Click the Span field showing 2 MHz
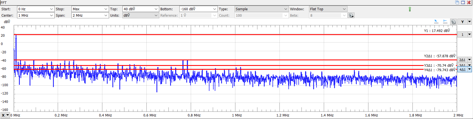The width and height of the screenshot is (473, 119). (87, 16)
